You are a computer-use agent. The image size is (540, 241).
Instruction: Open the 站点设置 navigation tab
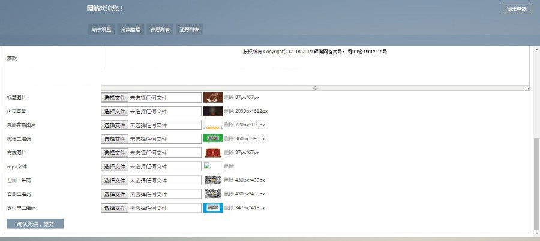(101, 29)
